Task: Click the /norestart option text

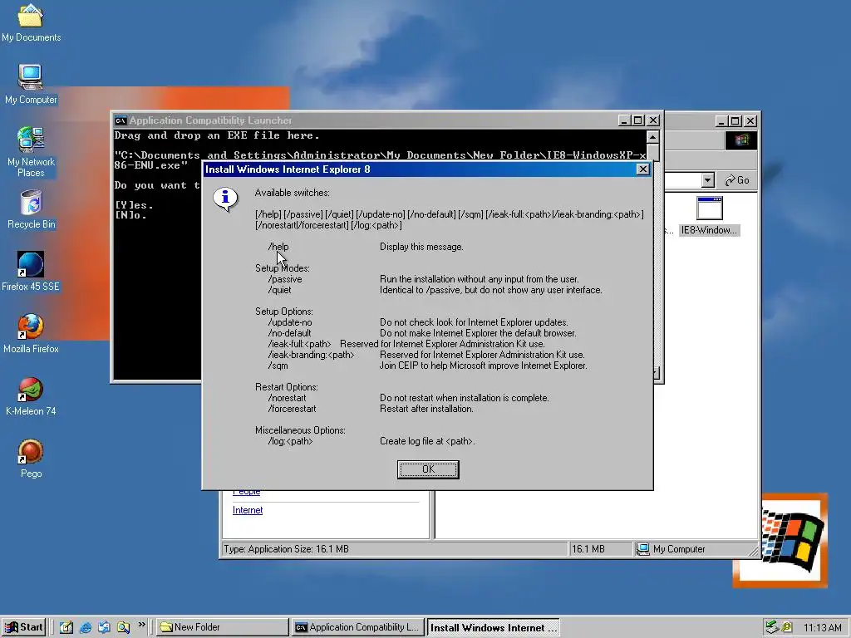Action: point(287,398)
